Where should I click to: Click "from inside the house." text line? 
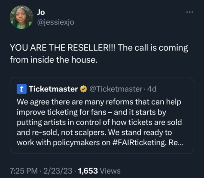54,60
